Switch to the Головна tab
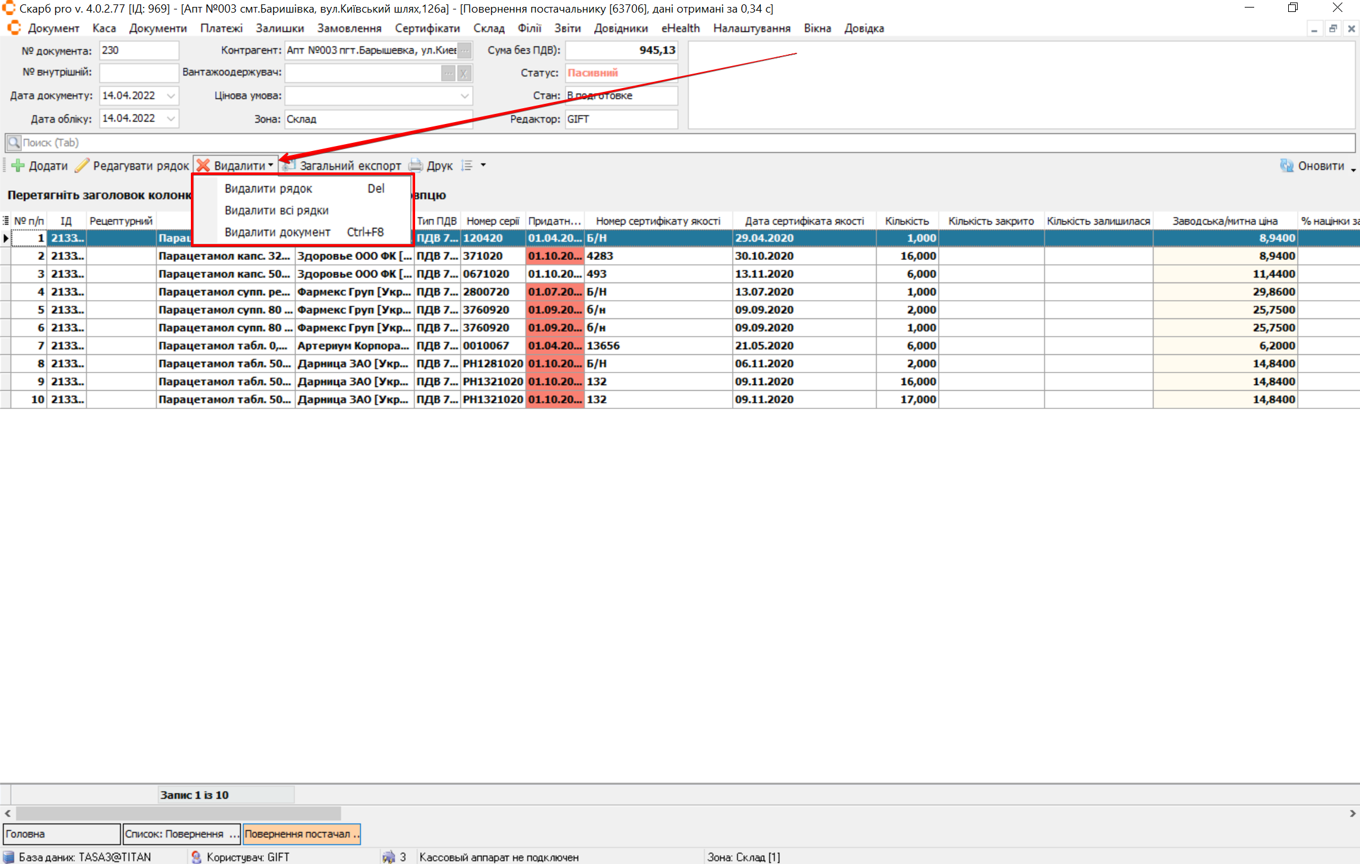The width and height of the screenshot is (1360, 864). [61, 834]
